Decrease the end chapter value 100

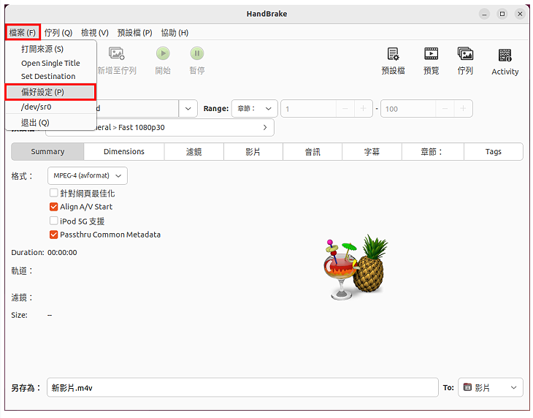[x=445, y=109]
